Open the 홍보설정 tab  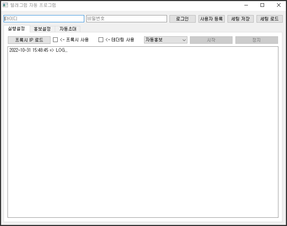[42, 29]
